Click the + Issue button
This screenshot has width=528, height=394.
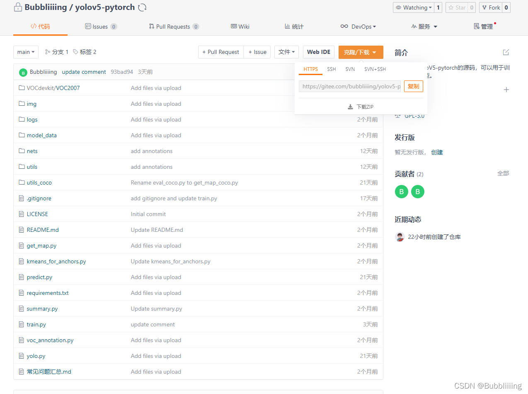click(x=257, y=52)
